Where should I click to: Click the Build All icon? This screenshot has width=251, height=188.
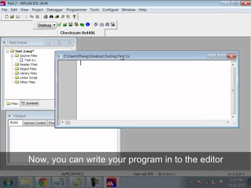coord(102,24)
